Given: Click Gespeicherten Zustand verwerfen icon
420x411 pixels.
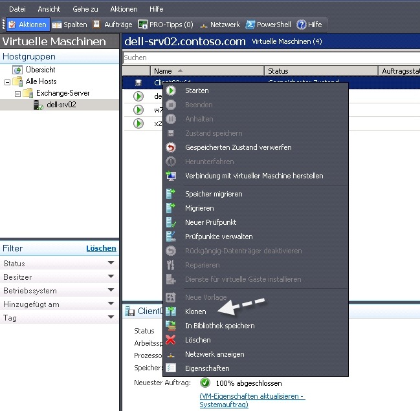Looking at the screenshot, I should [x=171, y=147].
